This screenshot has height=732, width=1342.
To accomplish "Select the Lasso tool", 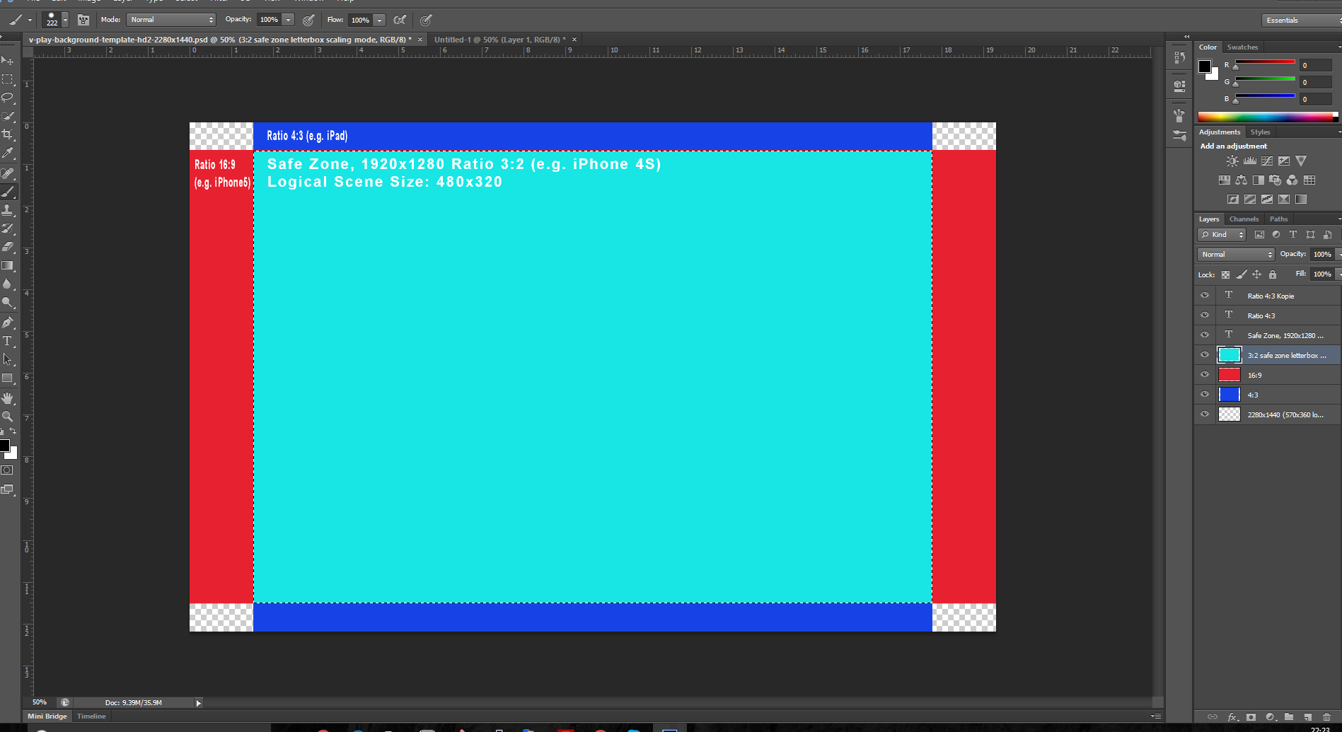I will pyautogui.click(x=8, y=98).
